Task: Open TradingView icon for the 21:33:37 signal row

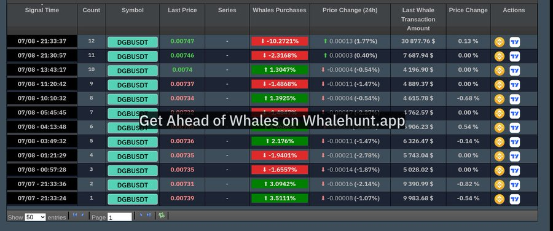Action: [514, 42]
